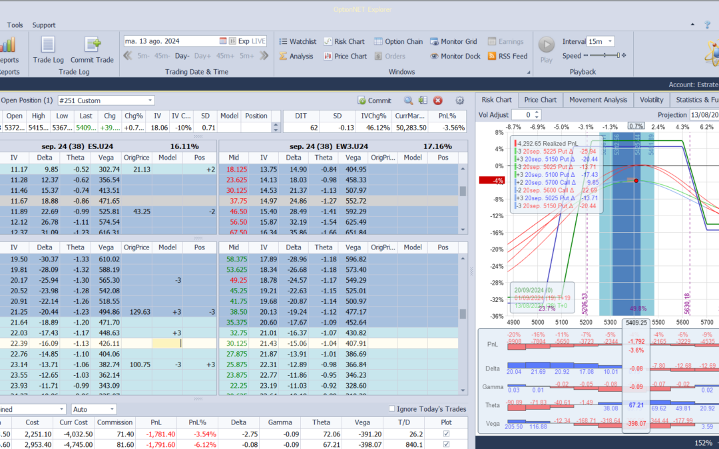Click the LIVE mode button
Viewport: 719px width, 449px height.
(x=258, y=41)
